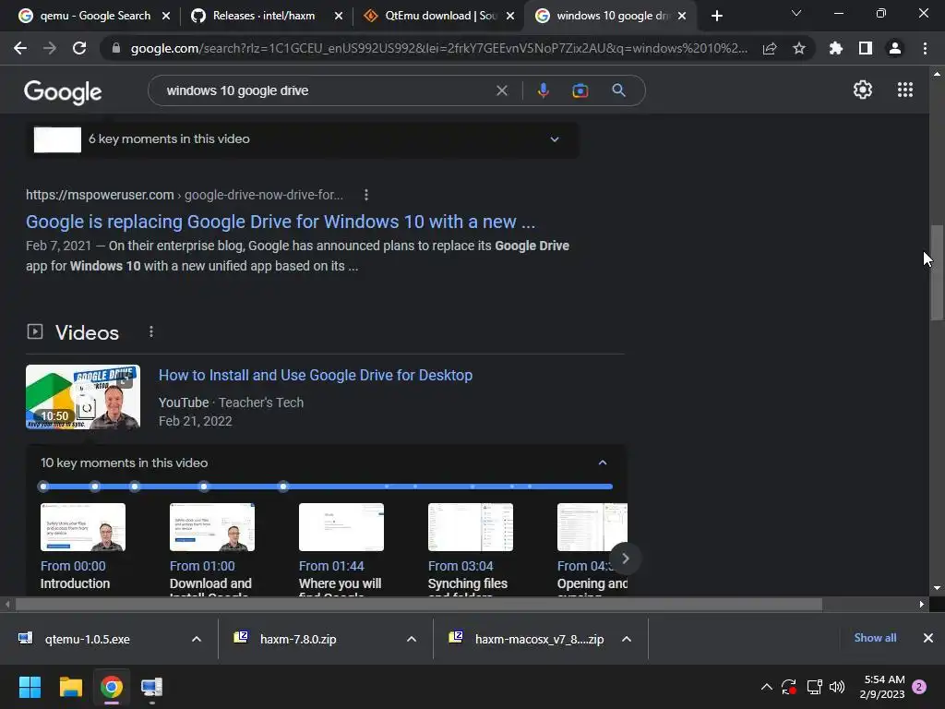Image resolution: width=945 pixels, height=709 pixels.
Task: Open haxm-macosx_v7_8 zip downloaded file
Action: point(539,639)
